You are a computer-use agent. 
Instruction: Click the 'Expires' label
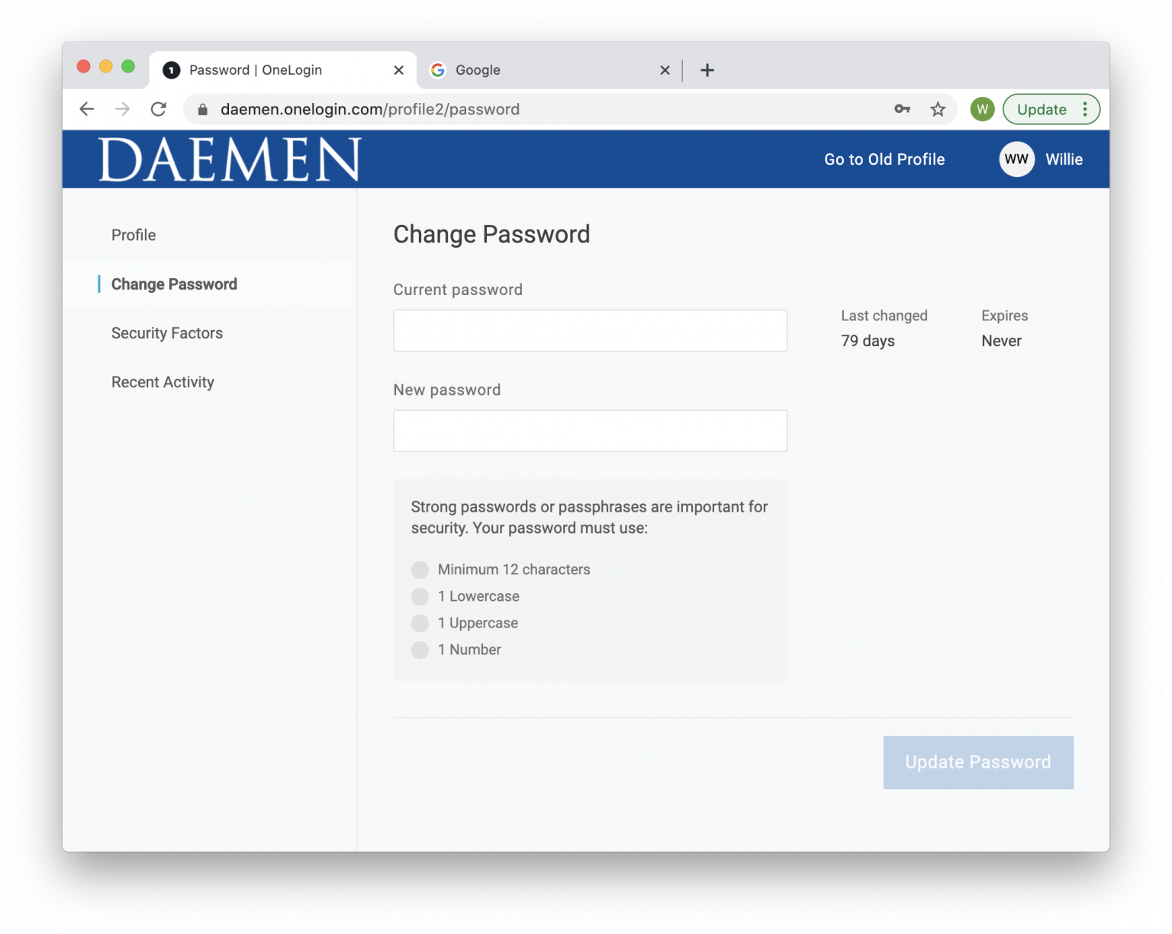click(x=1004, y=316)
